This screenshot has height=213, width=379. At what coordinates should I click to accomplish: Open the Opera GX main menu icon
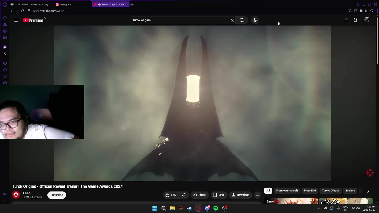pos(5,4)
